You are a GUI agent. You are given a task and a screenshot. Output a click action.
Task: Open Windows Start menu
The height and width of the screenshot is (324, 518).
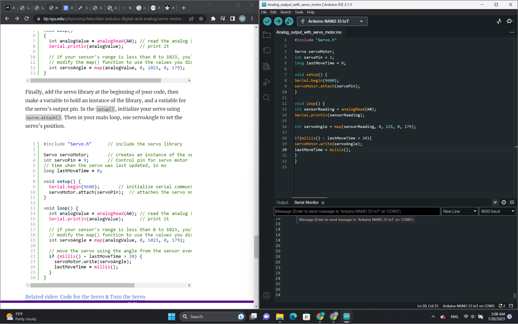pyautogui.click(x=172, y=317)
